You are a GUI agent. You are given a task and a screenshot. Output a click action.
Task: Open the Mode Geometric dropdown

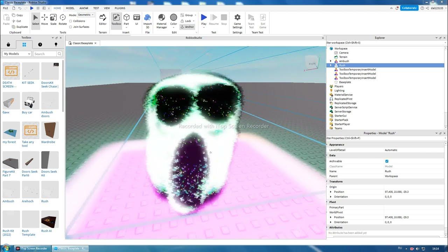(86, 15)
